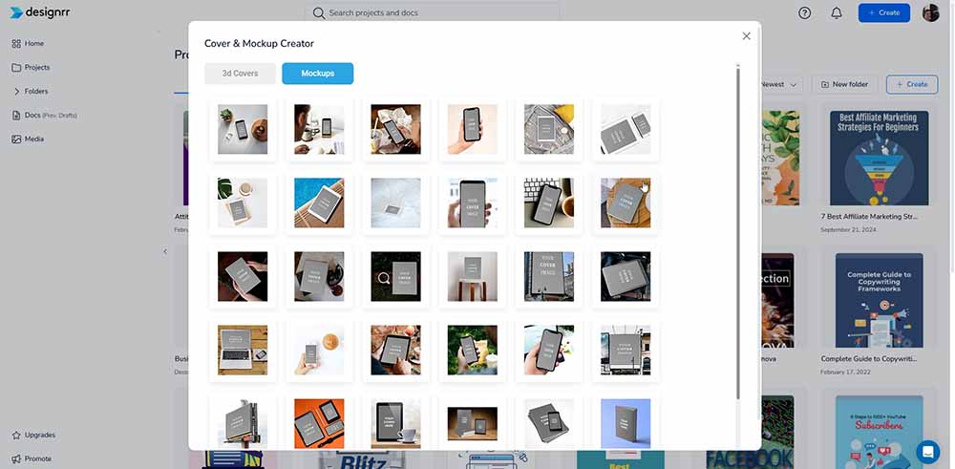The image size is (955, 469).
Task: Choose large hand-held phone cover mockup
Action: [473, 203]
